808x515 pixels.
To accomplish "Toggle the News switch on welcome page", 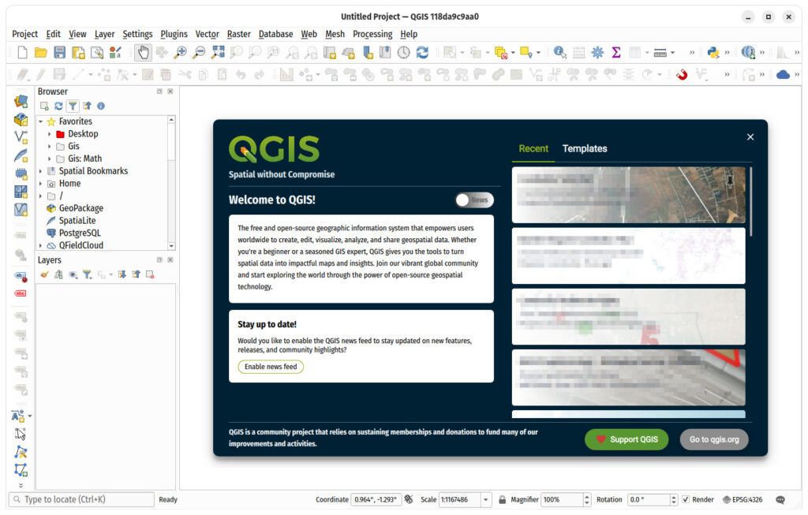I will click(x=474, y=200).
